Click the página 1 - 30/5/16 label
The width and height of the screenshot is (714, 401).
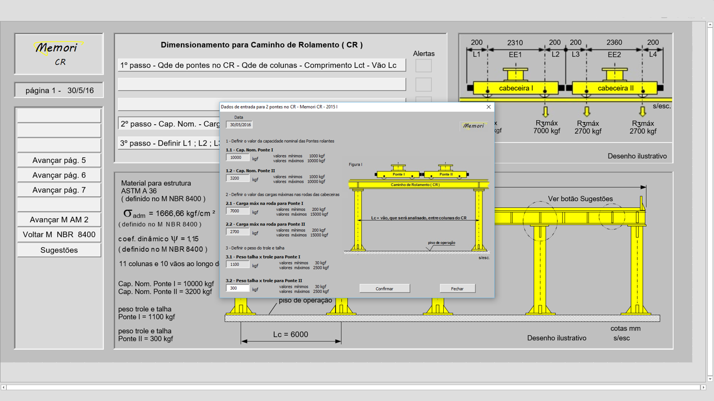coord(59,90)
